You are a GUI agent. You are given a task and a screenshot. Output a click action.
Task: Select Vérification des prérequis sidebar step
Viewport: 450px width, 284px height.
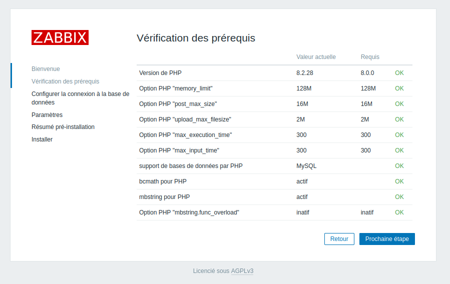click(x=65, y=81)
